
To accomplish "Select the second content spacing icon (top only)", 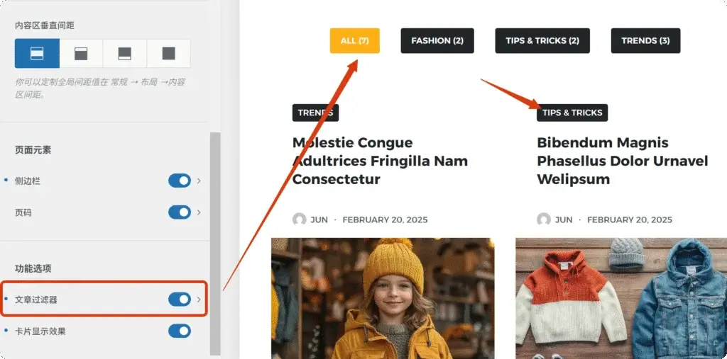I will [x=81, y=53].
